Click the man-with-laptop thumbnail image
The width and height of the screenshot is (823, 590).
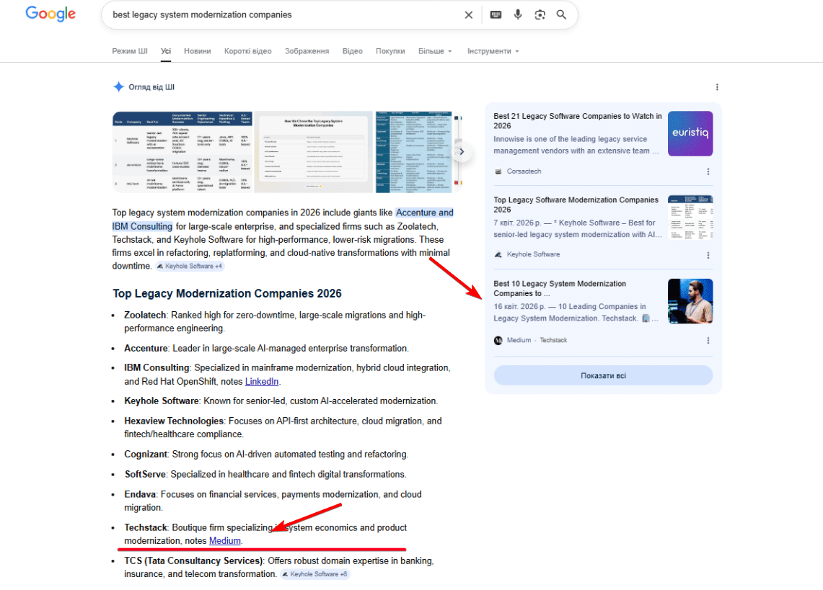(690, 301)
